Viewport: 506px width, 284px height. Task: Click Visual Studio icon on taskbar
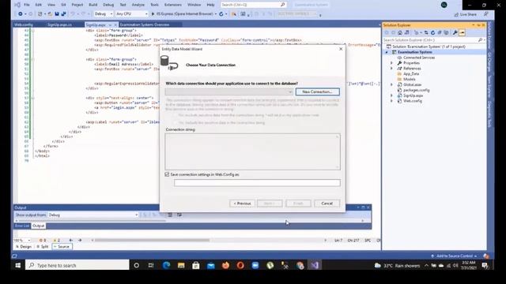pos(315,265)
